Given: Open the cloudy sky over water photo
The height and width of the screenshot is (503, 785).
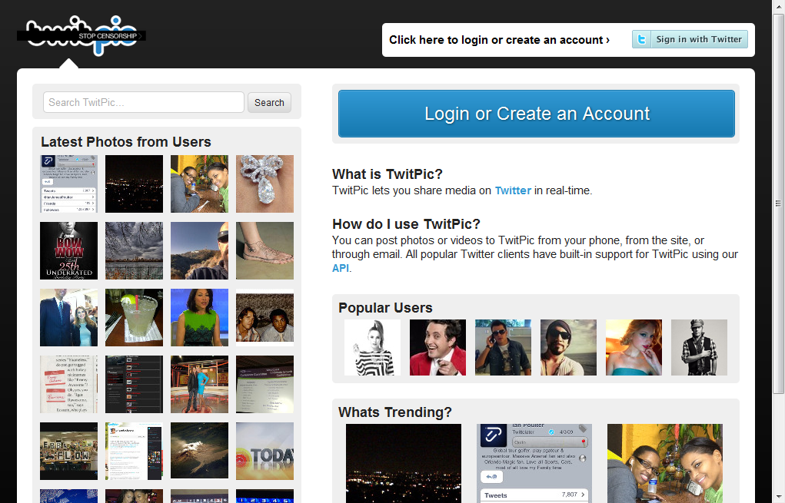Looking at the screenshot, I should (135, 251).
